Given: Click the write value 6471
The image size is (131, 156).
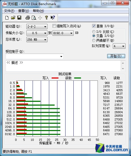Looking at the screenshot, I should [106, 134].
